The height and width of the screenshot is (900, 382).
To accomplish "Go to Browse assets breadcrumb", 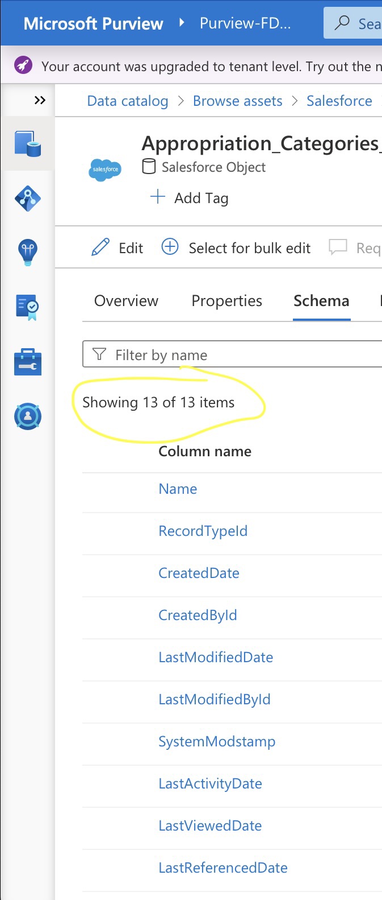I will tap(238, 101).
